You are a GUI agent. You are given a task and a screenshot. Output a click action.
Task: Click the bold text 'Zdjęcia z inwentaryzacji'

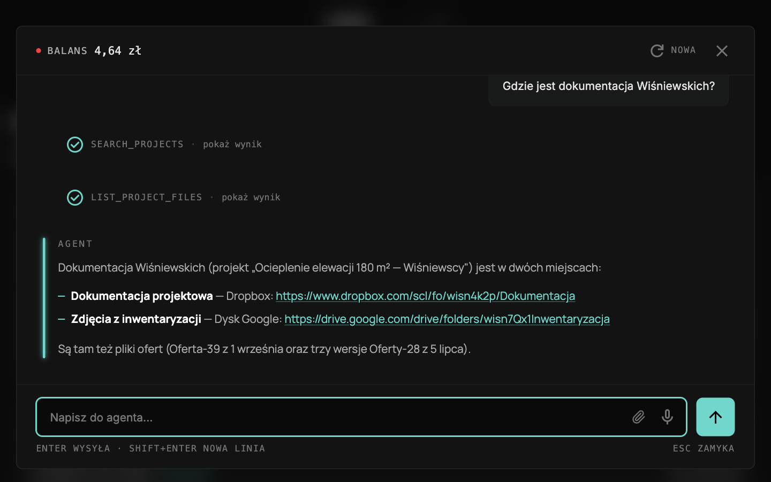[136, 319]
